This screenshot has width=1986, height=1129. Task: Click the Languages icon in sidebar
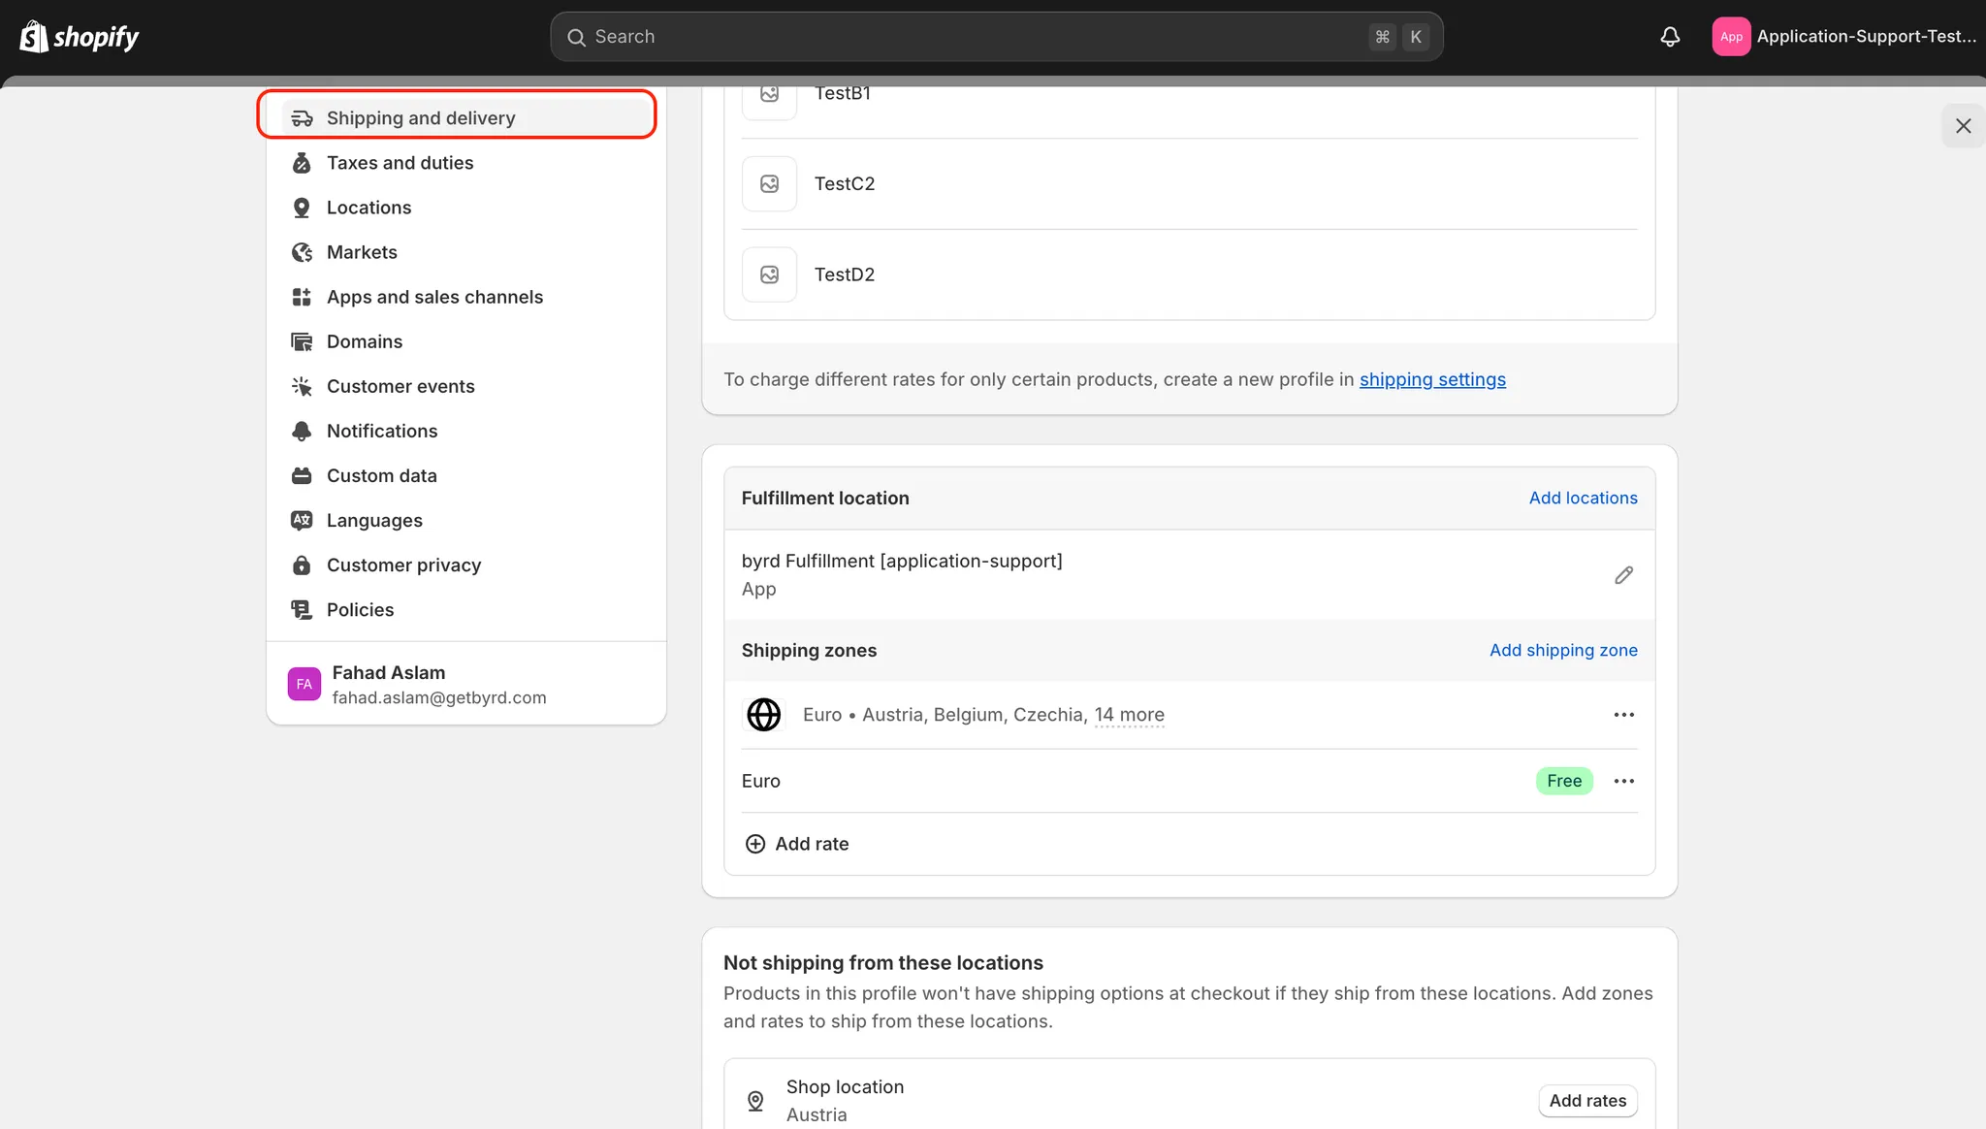[x=302, y=521]
